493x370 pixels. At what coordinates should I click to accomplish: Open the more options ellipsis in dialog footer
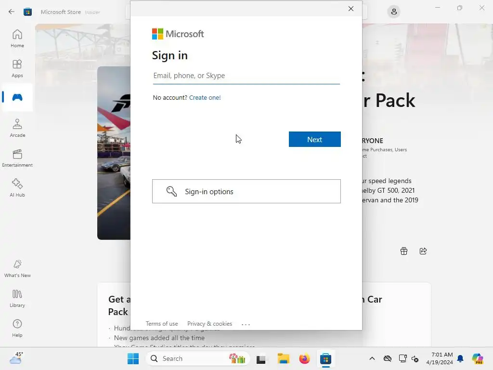[x=246, y=324]
